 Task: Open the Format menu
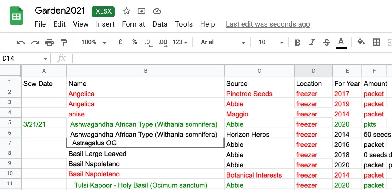tap(133, 24)
